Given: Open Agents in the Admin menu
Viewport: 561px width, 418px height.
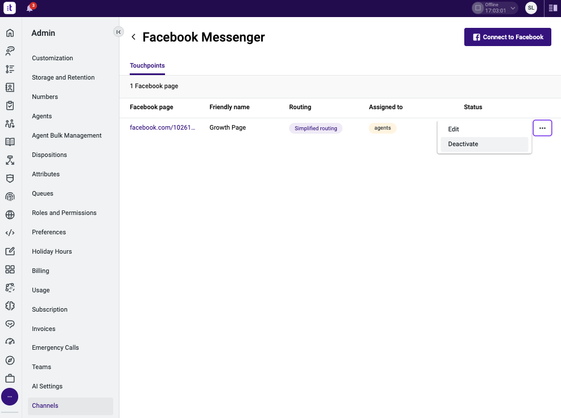Looking at the screenshot, I should coord(42,116).
